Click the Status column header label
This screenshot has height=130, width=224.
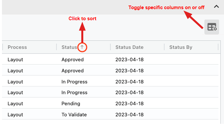(69, 47)
